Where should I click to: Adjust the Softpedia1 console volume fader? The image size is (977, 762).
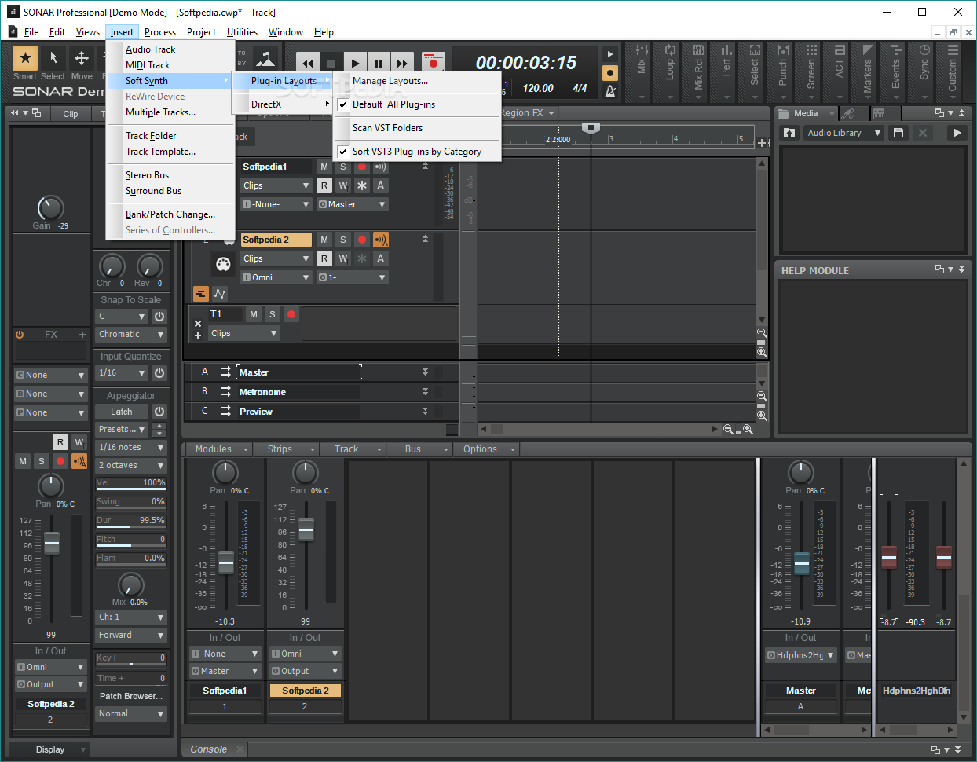pos(226,562)
